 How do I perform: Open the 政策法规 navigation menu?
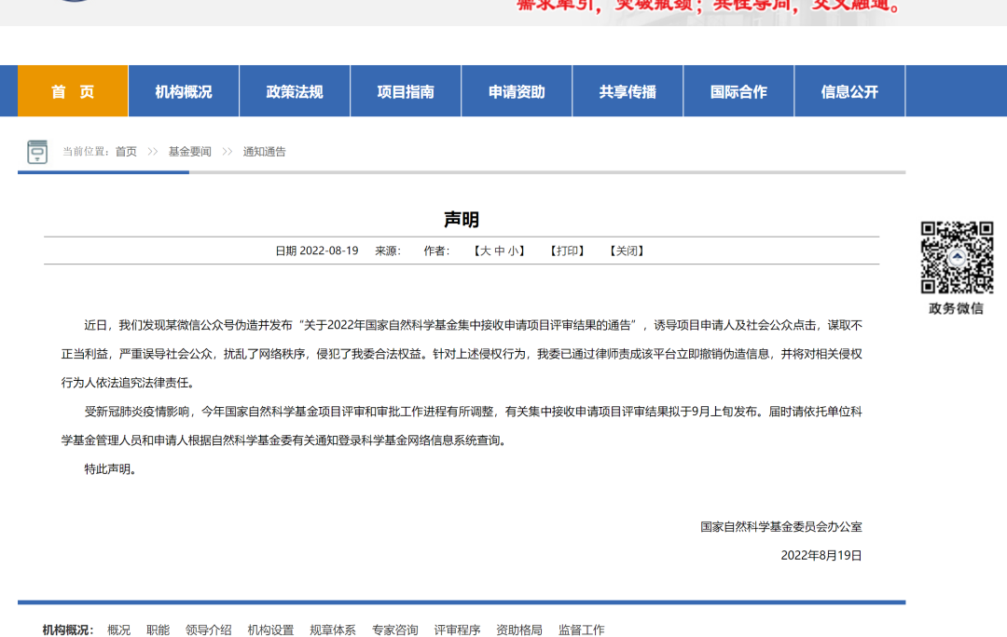[295, 91]
